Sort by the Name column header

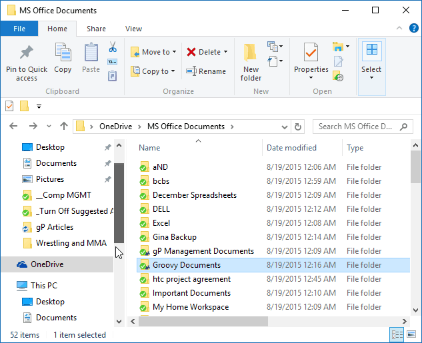pos(149,148)
